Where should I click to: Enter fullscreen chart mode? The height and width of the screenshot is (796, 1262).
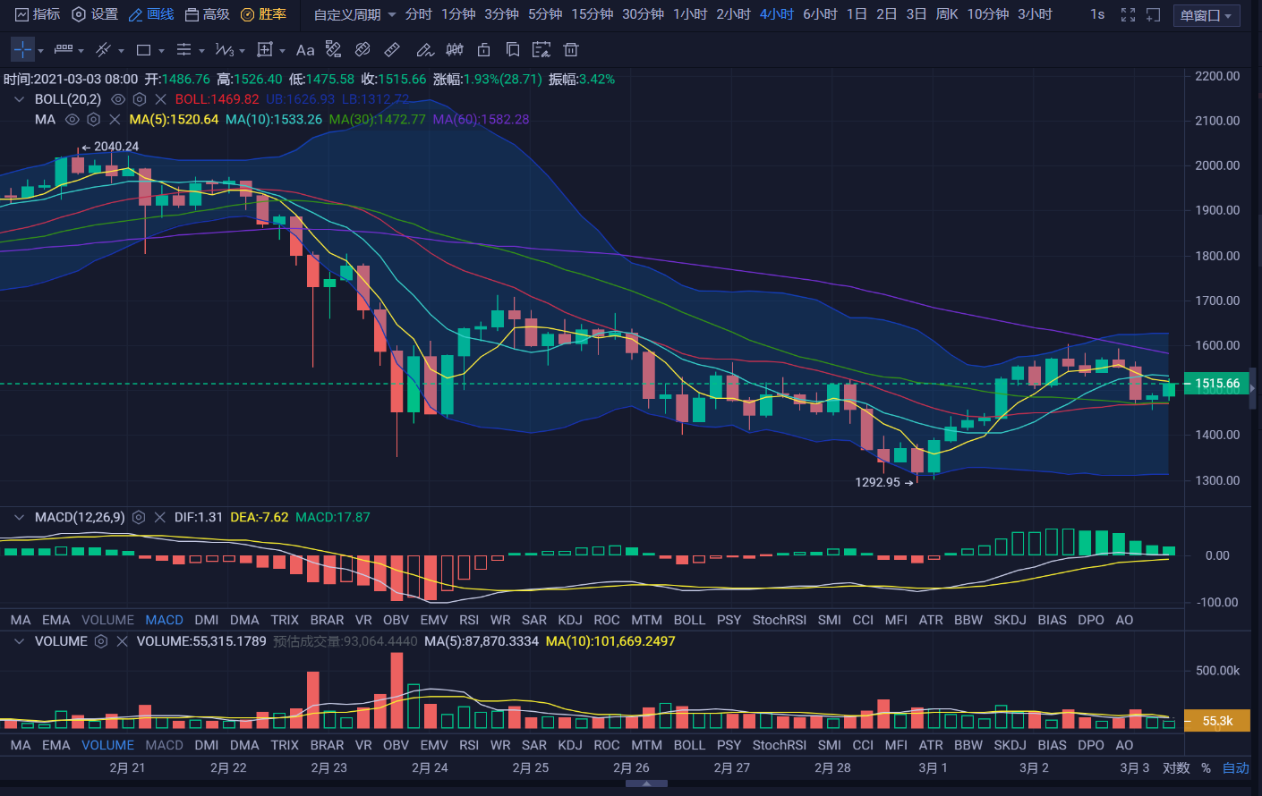coord(1128,14)
